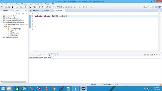Click the Quick Access search field
This screenshot has height=91, width=162.
click(148, 7)
